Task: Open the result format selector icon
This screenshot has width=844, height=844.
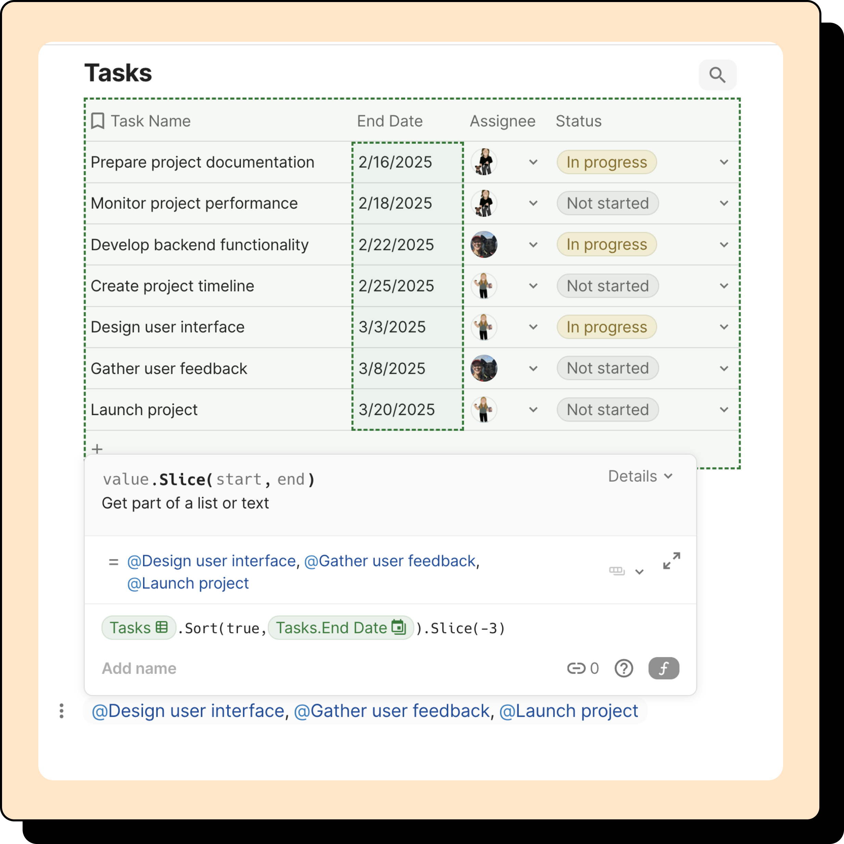Action: pyautogui.click(x=617, y=571)
